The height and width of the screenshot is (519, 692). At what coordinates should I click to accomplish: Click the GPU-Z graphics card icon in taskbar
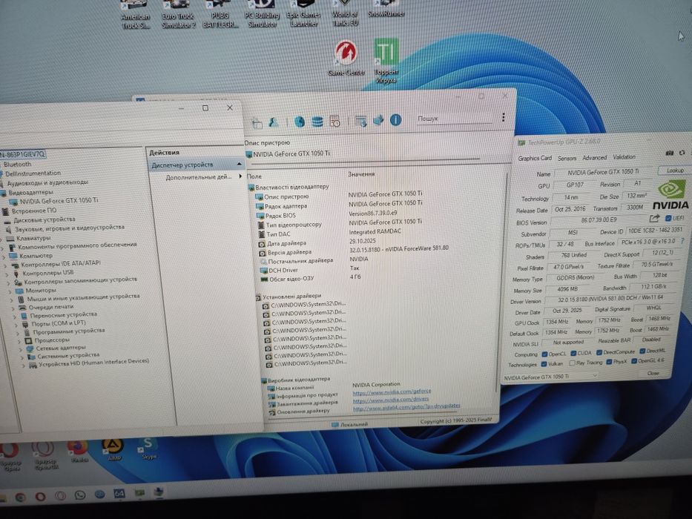pos(139,493)
